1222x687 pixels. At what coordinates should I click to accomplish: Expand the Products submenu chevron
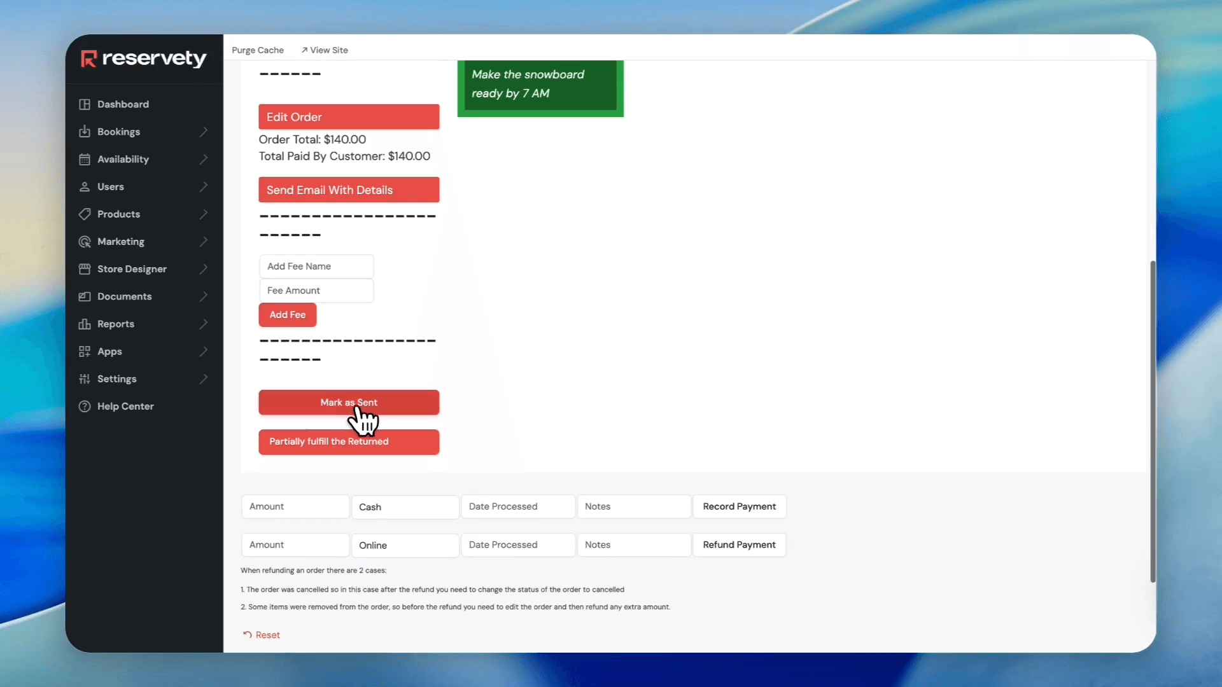(x=204, y=214)
